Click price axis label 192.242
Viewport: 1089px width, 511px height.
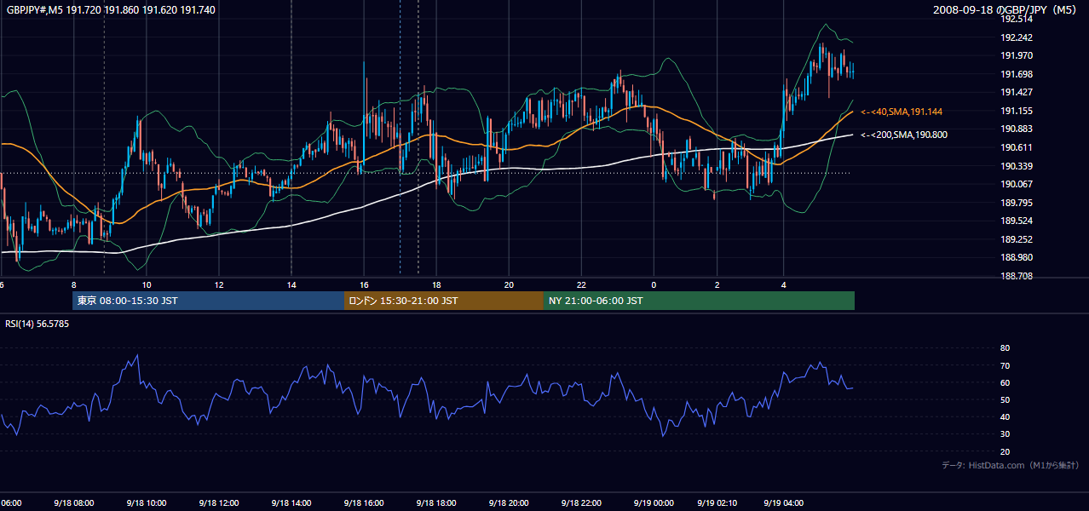1017,37
